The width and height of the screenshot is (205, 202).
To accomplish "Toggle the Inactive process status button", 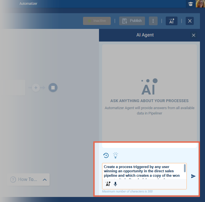I will click(97, 21).
